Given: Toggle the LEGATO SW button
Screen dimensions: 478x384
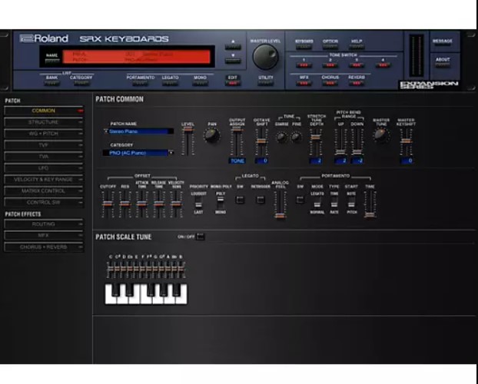Looking at the screenshot, I should pos(240,200).
